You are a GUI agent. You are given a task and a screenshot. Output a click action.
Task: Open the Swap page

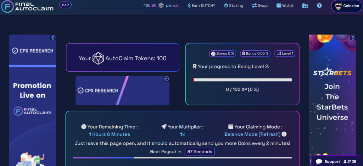(259, 6)
